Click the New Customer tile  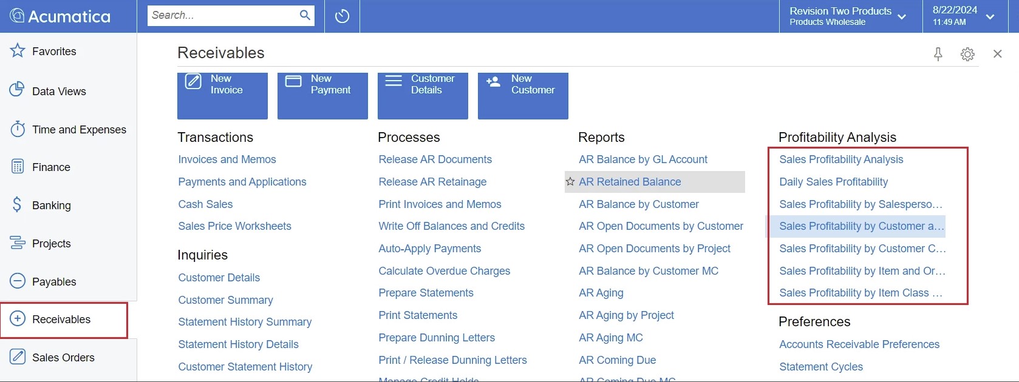pyautogui.click(x=523, y=96)
